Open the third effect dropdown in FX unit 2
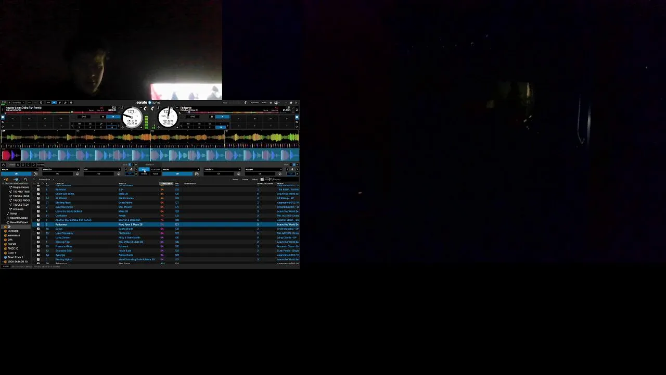Screen dimensions: 666x375 pyautogui.click(x=263, y=169)
